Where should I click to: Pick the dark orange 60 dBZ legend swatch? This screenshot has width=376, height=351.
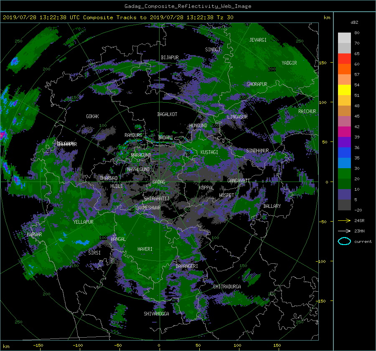pyautogui.click(x=344, y=69)
